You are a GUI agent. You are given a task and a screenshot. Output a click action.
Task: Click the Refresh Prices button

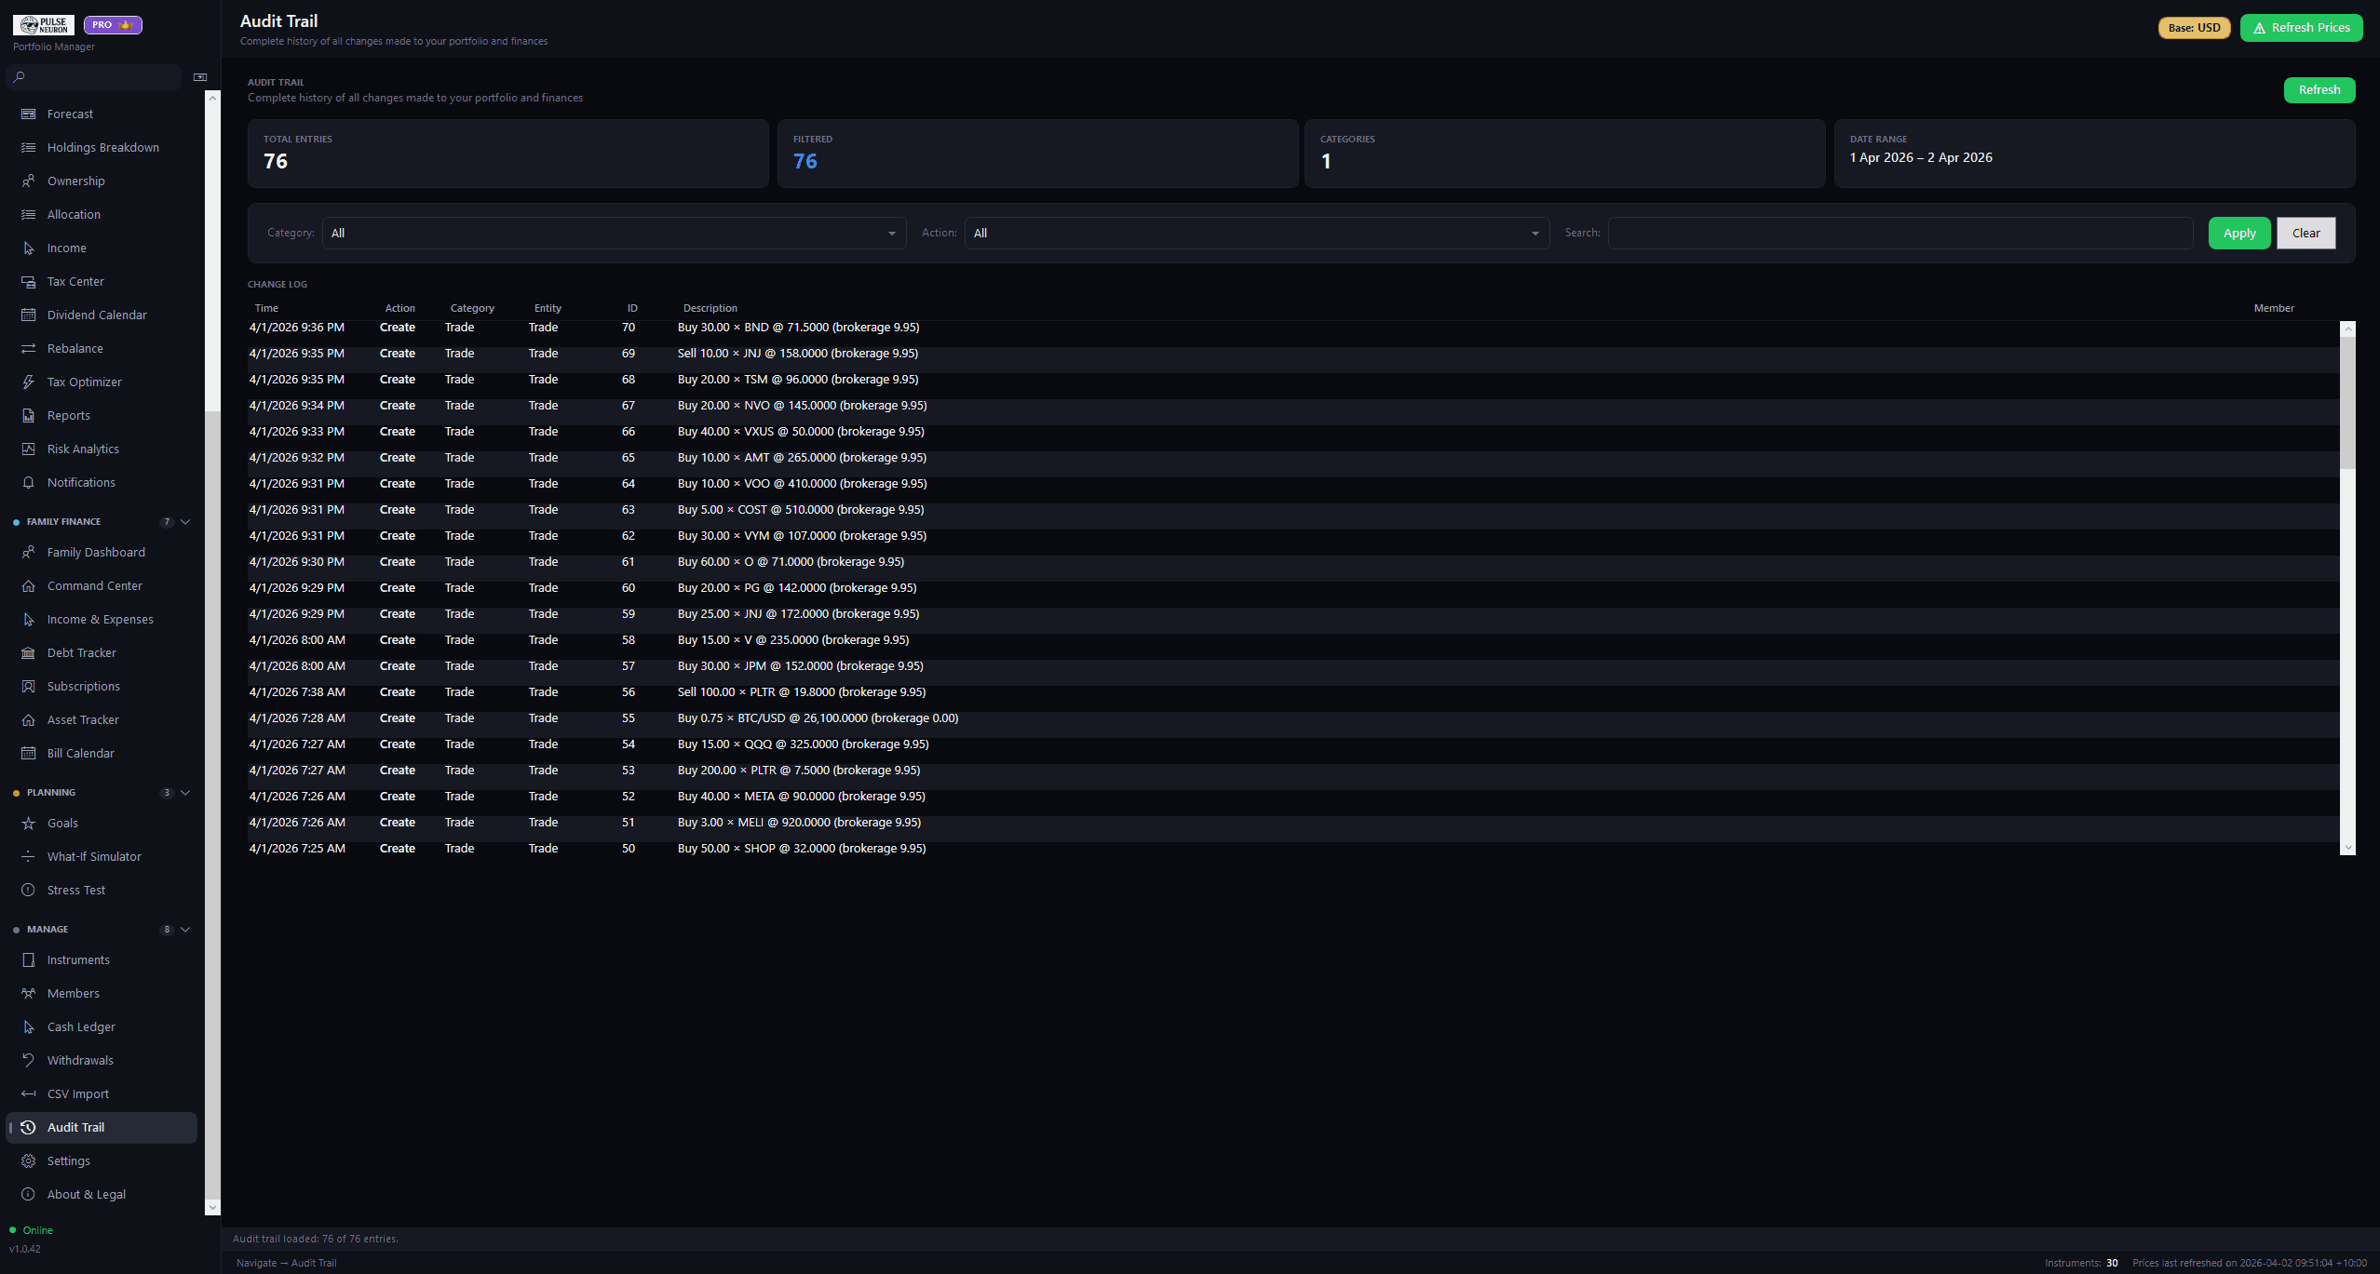click(x=2301, y=27)
